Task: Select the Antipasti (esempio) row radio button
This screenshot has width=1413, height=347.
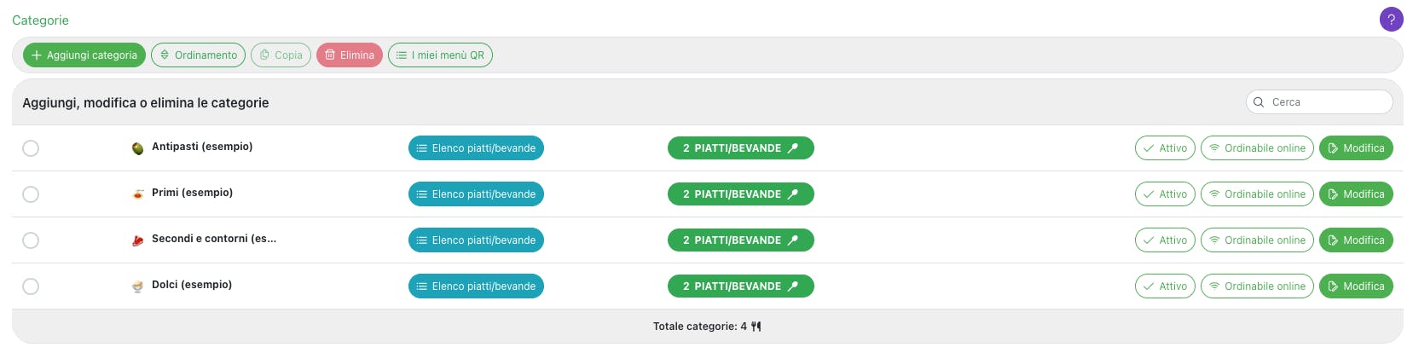Action: [31, 148]
